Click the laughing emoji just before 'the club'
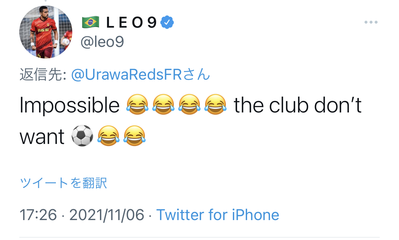 point(215,105)
